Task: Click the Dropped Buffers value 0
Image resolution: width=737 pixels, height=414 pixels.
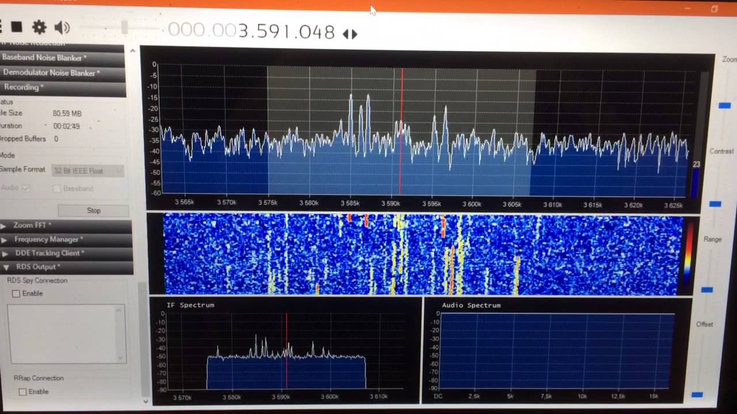Action: pos(56,139)
